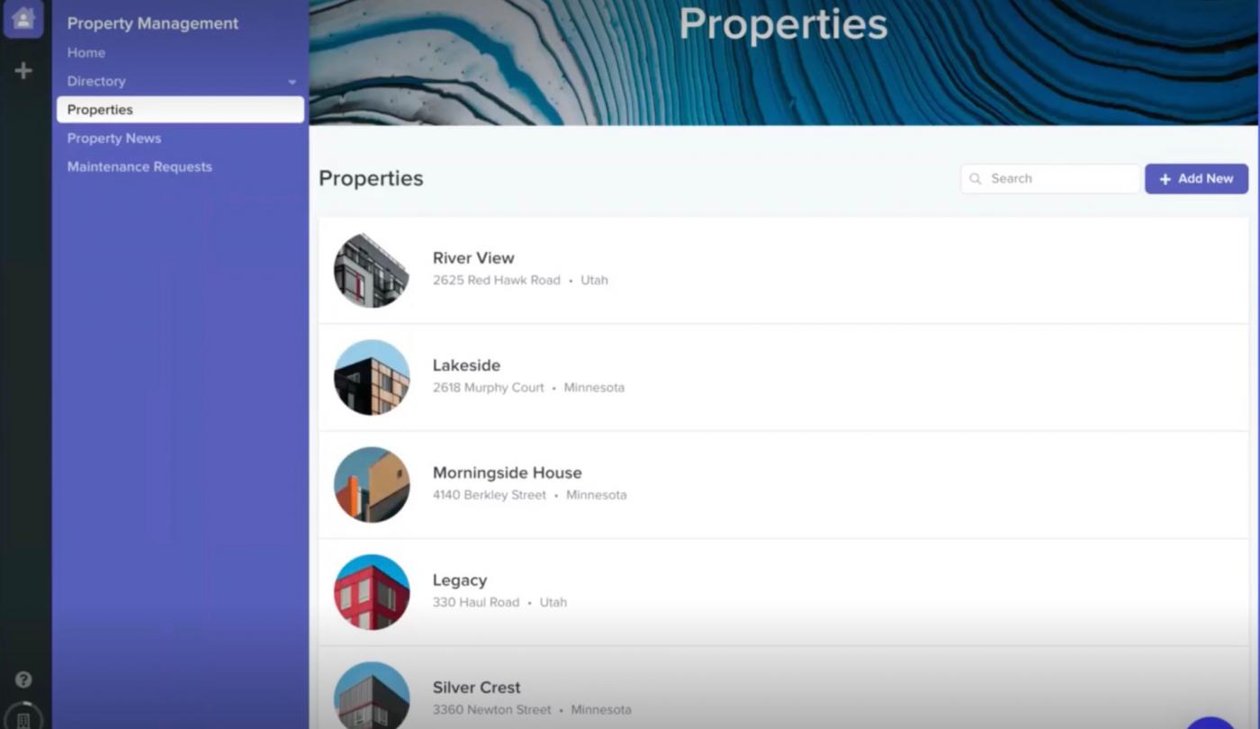The height and width of the screenshot is (729, 1260).
Task: Open the Directory menu item
Action: coord(96,81)
